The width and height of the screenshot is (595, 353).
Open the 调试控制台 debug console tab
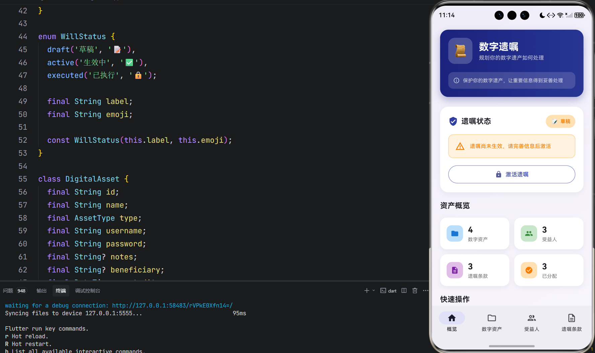88,291
